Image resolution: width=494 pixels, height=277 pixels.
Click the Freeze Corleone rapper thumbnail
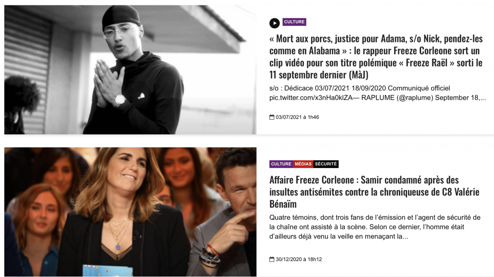pos(130,69)
